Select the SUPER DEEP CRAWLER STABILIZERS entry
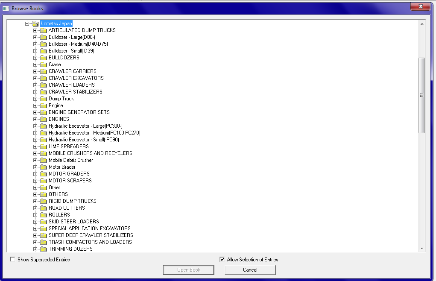Screen dimensions: 436x281 [x=91, y=235]
